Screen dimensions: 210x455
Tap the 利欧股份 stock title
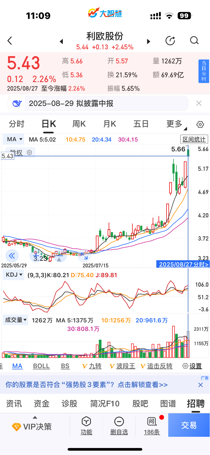tap(105, 36)
